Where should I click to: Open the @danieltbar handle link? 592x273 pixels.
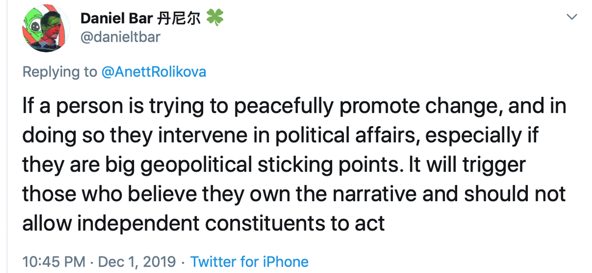(120, 36)
